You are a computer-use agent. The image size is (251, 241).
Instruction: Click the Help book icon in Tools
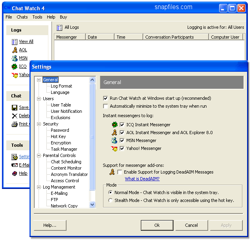point(15,173)
